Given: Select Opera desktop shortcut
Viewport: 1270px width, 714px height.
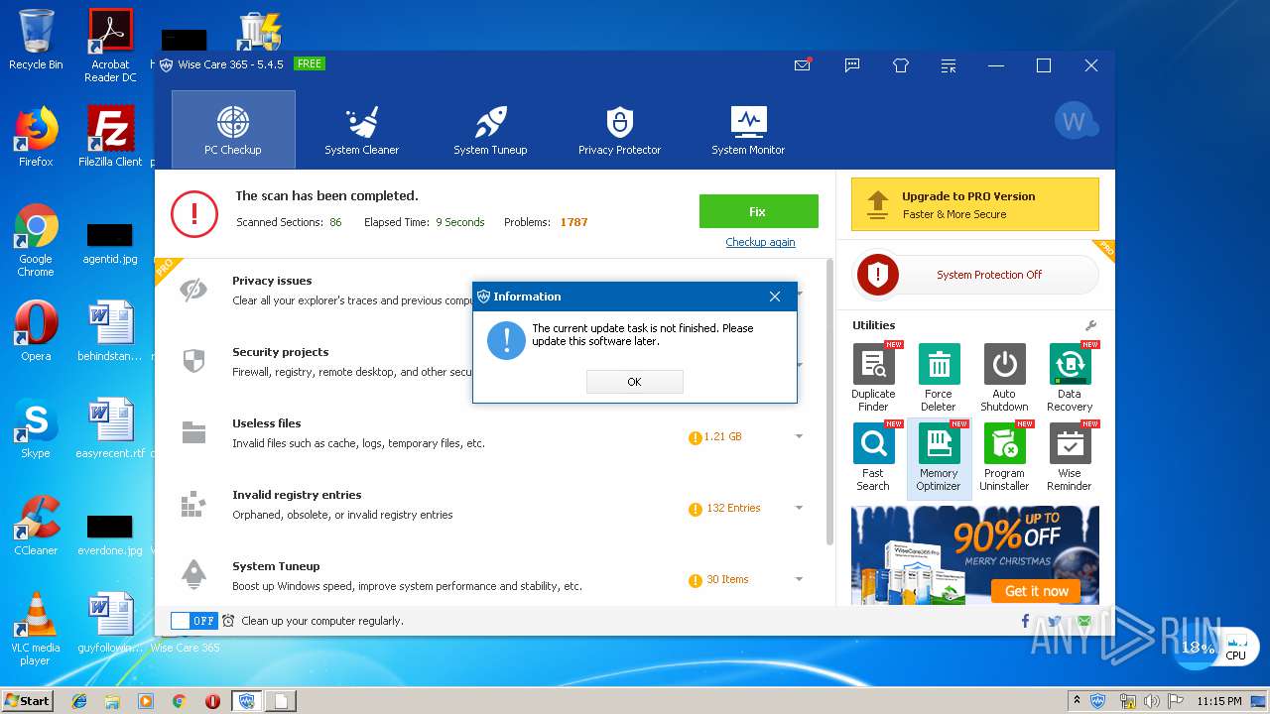Looking at the screenshot, I should (x=36, y=331).
